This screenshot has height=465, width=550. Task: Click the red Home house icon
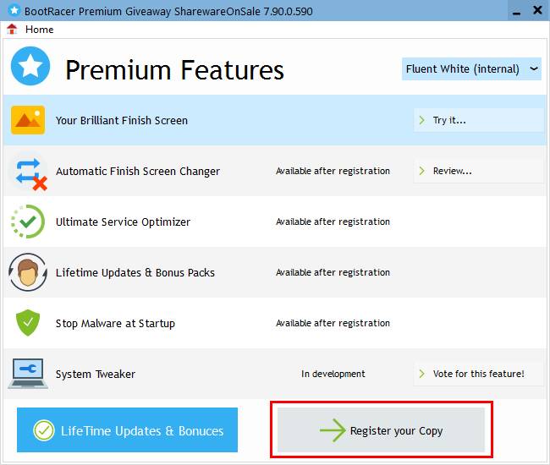pyautogui.click(x=12, y=30)
